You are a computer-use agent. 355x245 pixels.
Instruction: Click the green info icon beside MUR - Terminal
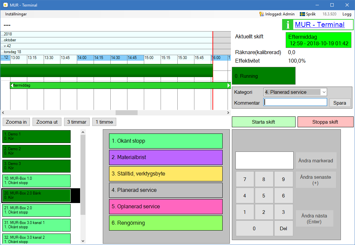point(288,25)
